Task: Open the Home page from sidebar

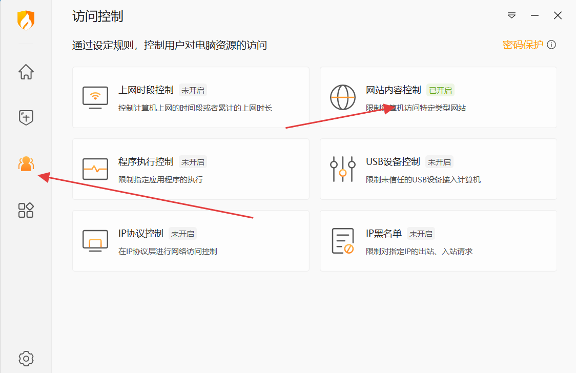Action: pyautogui.click(x=26, y=72)
